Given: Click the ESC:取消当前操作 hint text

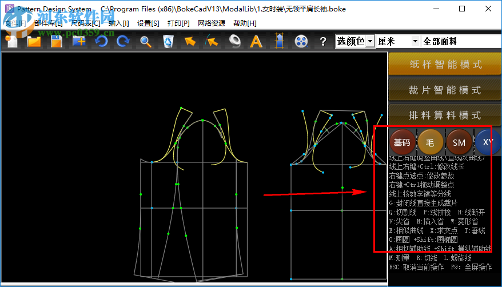Looking at the screenshot, I should pyautogui.click(x=416, y=267).
